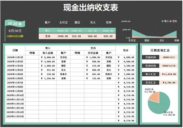Click the 2020年 flag banner
Viewport: 183px width, 128px height.
pyautogui.click(x=15, y=23)
